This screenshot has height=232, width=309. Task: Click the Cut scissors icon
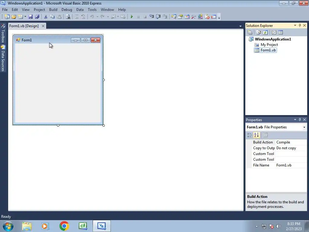[46, 17]
